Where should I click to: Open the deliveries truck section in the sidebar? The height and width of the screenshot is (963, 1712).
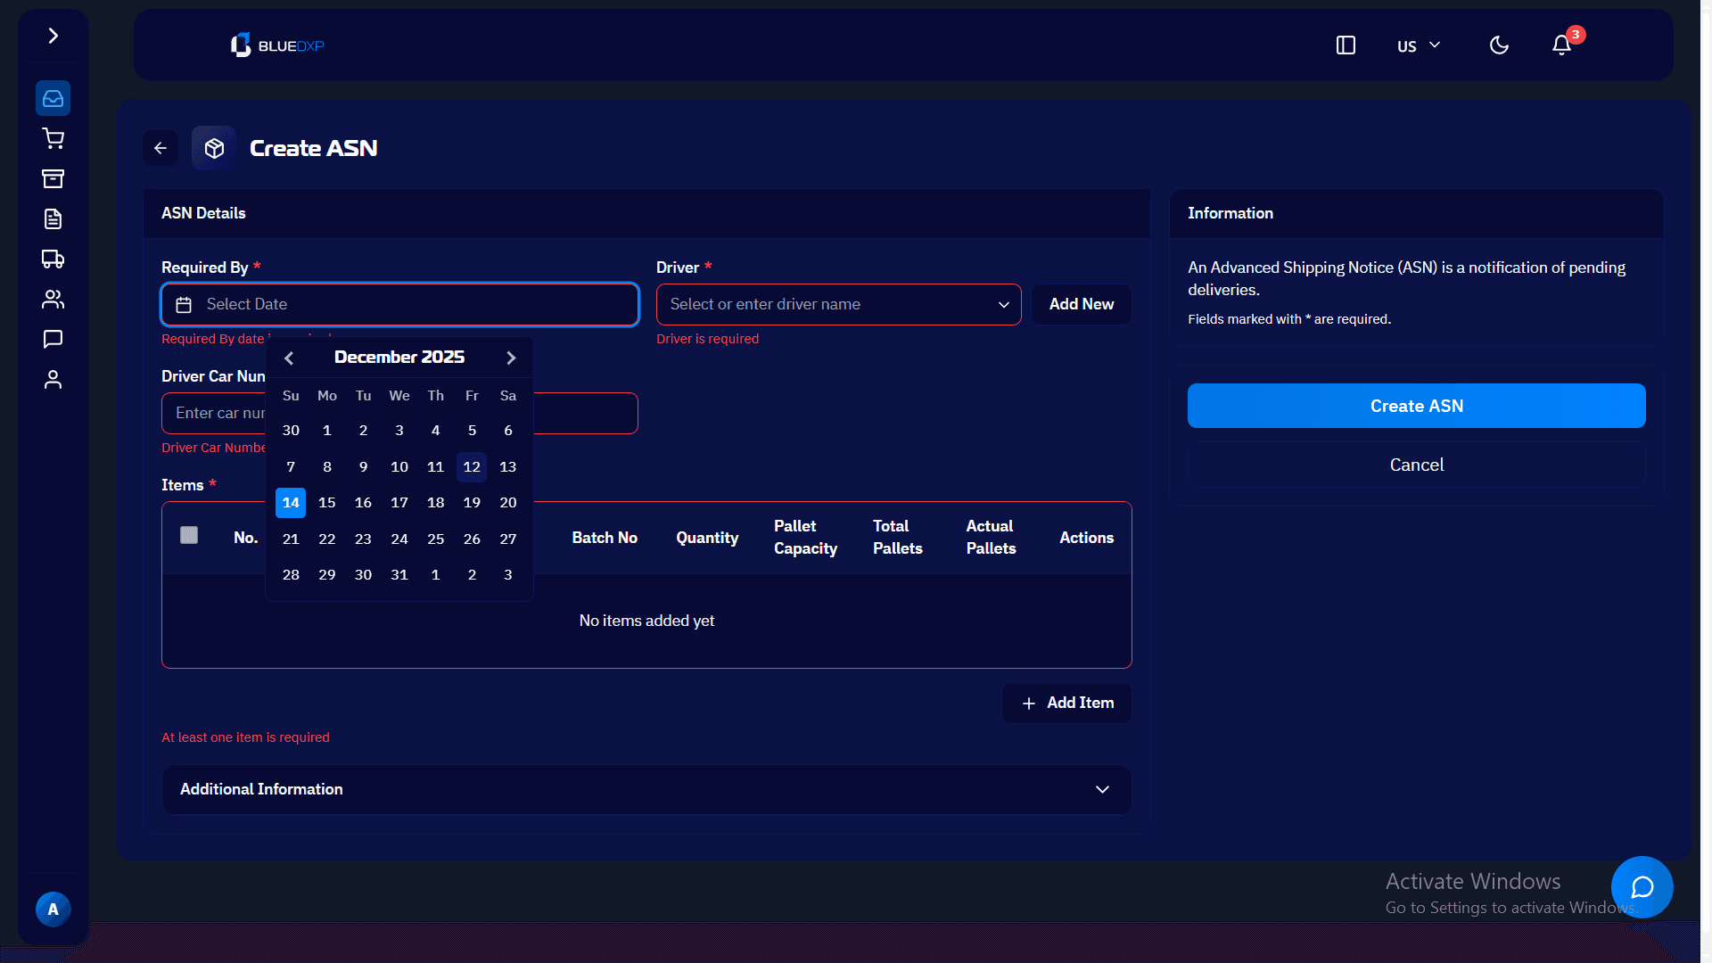(53, 259)
